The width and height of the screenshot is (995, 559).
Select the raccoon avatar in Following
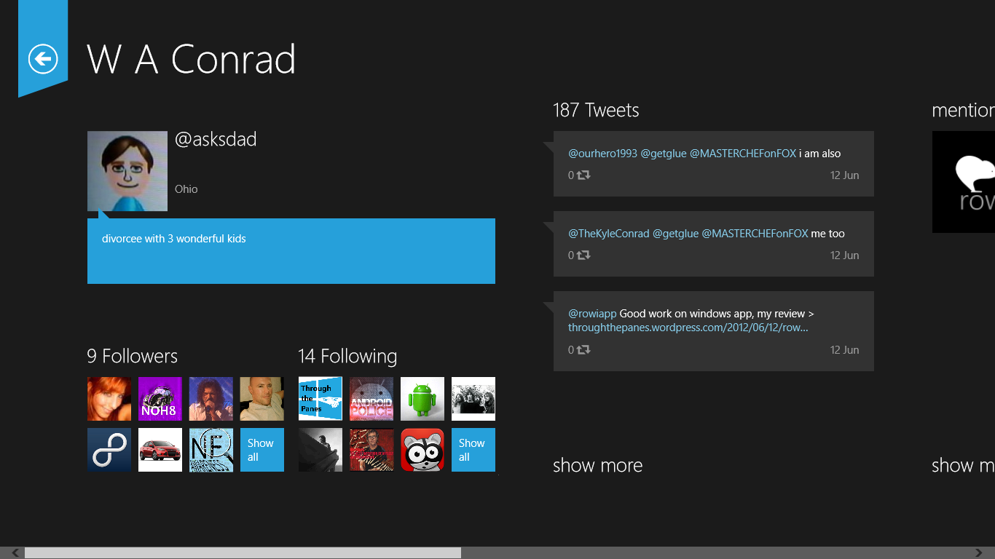422,450
